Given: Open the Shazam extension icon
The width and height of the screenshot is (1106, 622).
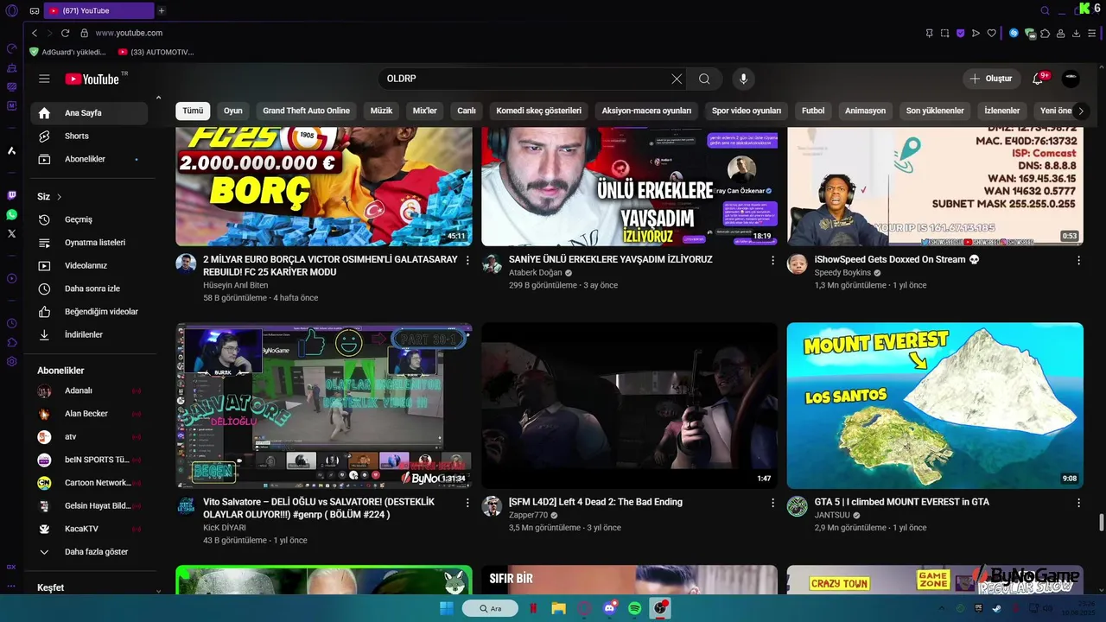Looking at the screenshot, I should (x=1014, y=33).
